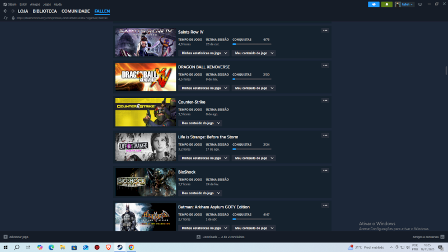Click the blue announcements megaphone button
Screen dimensions: 448x252
(x=374, y=4)
